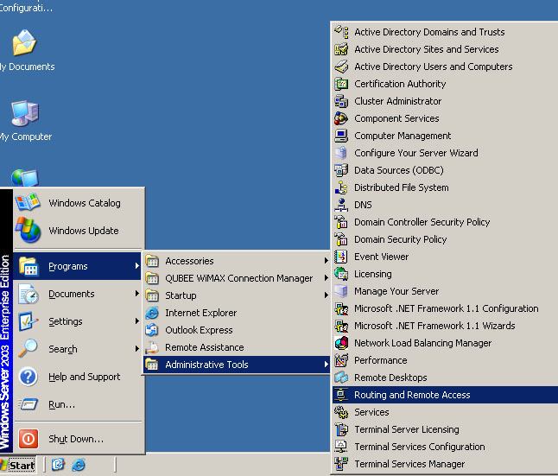
Task: Click the "Licensing" entry text
Action: pos(373,274)
